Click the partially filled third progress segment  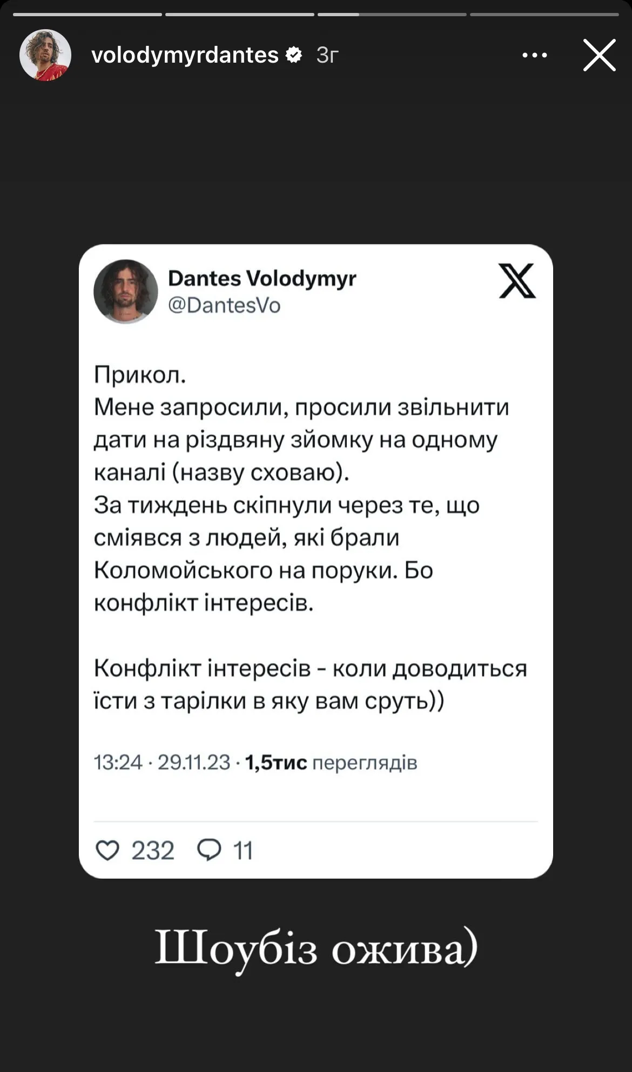pos(392,15)
